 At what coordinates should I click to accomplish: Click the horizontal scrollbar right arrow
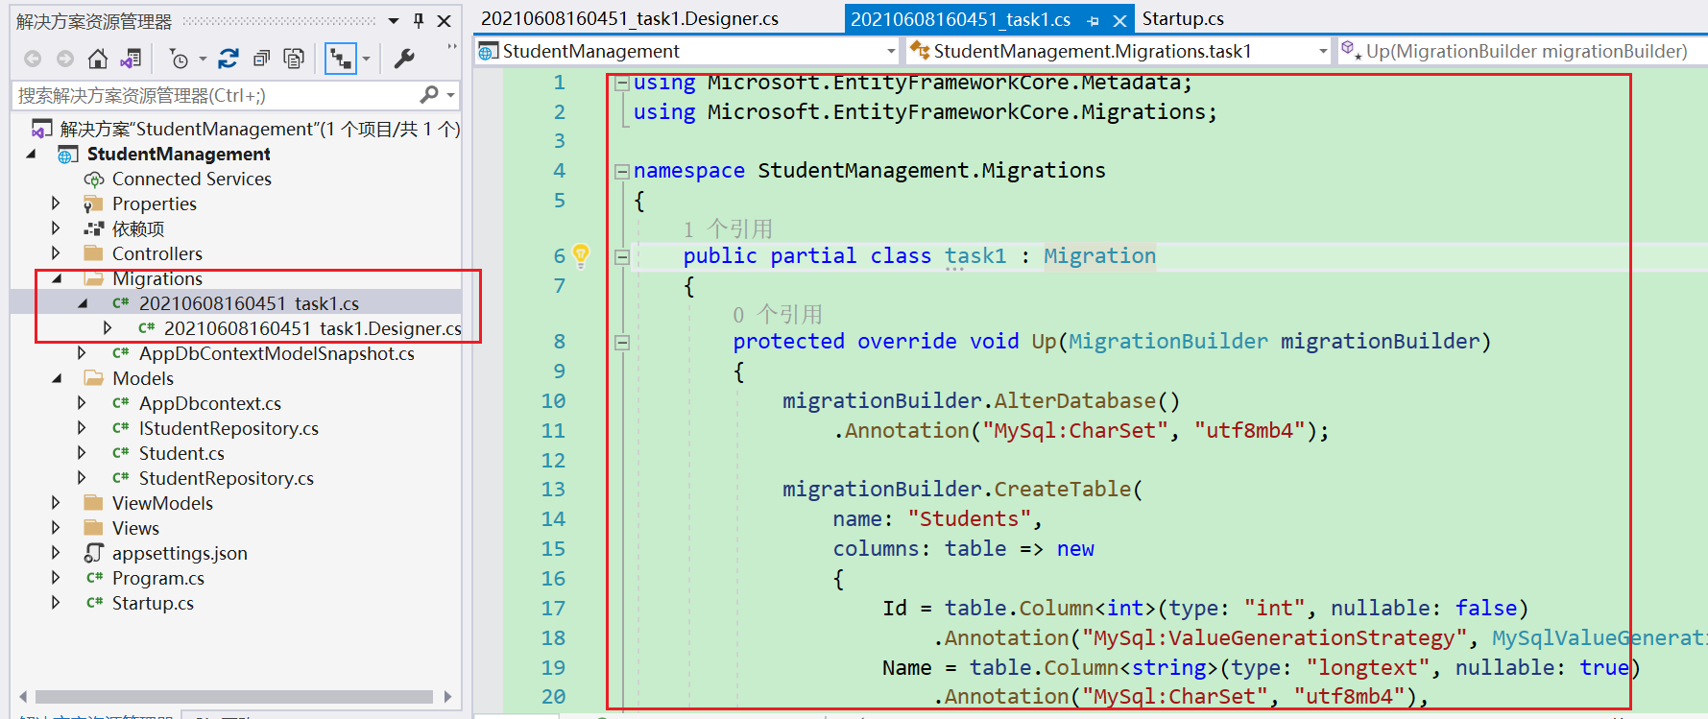pyautogui.click(x=447, y=697)
